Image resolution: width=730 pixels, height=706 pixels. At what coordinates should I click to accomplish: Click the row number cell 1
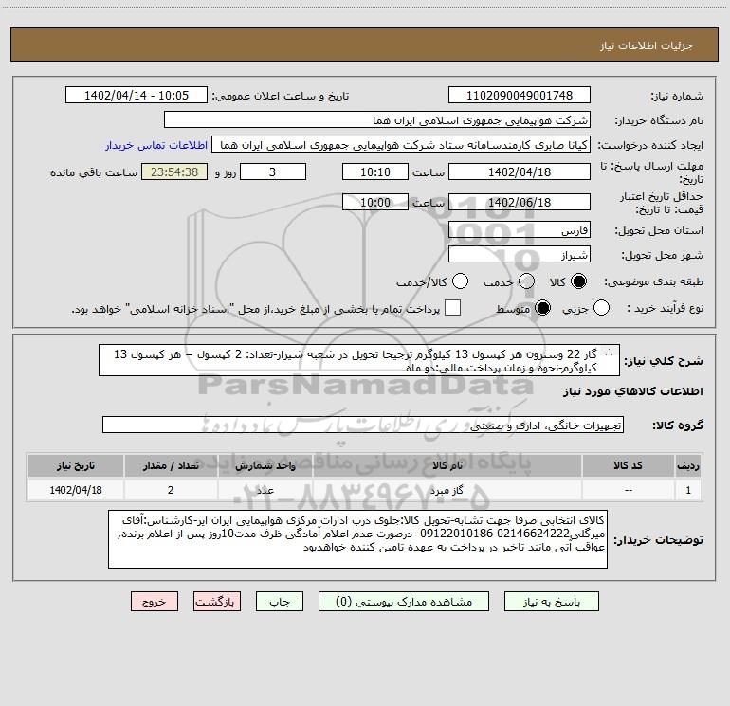[x=688, y=490]
